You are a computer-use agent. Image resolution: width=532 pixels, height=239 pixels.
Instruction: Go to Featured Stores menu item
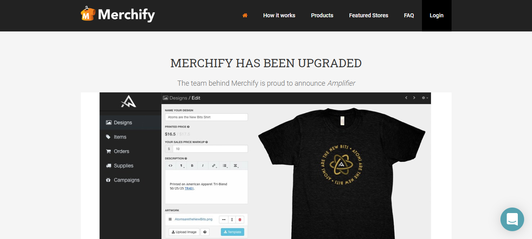coord(369,15)
